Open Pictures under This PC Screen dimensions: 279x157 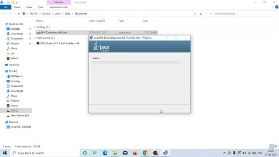(x=15, y=101)
